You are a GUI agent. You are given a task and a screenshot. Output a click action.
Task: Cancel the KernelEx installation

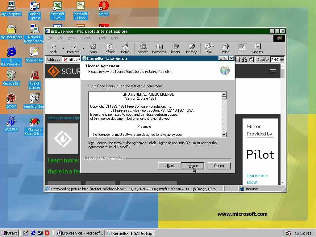coord(219,166)
